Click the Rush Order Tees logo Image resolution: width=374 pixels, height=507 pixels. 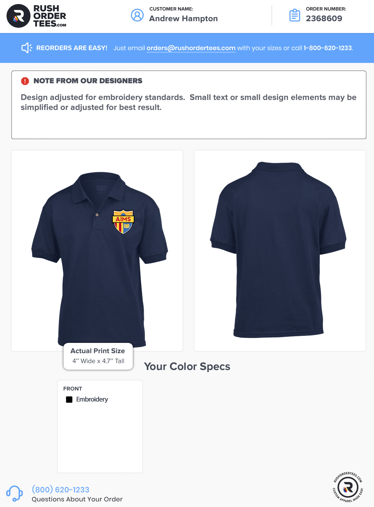click(36, 16)
